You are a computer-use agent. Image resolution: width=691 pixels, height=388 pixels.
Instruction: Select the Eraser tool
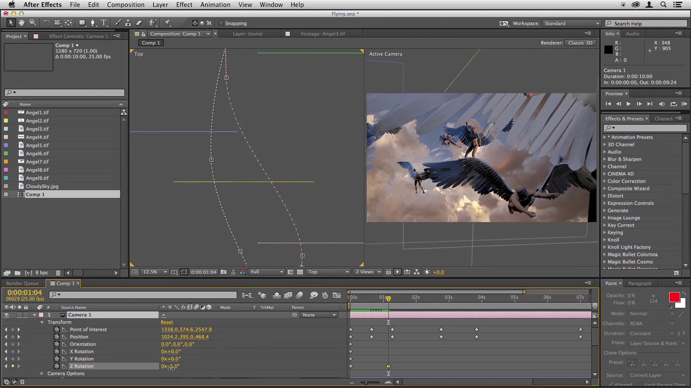pyautogui.click(x=139, y=23)
